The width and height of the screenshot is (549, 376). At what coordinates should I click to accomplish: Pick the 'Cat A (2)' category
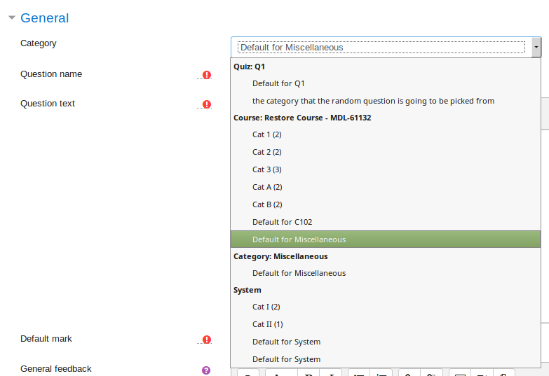(386, 187)
